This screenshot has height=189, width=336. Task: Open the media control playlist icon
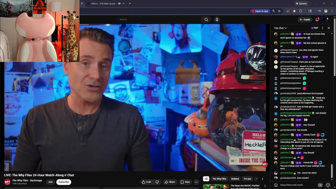pos(319,11)
